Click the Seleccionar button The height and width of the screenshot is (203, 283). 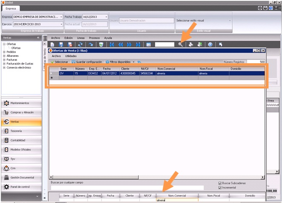pos(60,62)
